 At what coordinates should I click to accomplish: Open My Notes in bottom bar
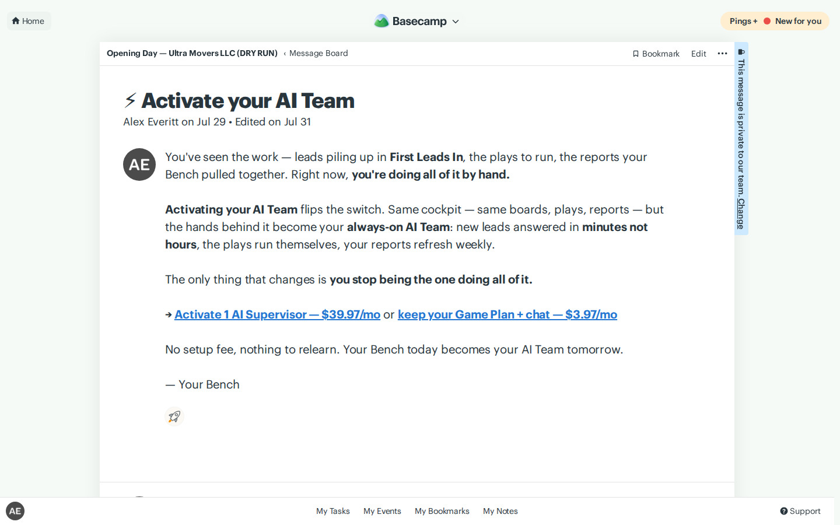[x=501, y=511]
